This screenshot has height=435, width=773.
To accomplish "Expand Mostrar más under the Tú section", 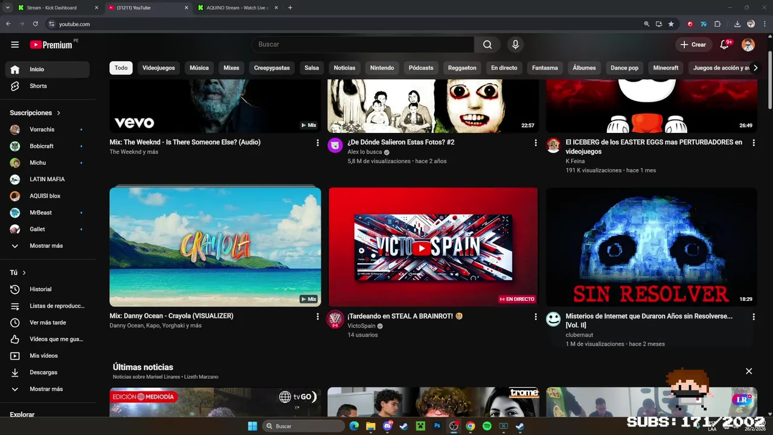I will point(47,389).
